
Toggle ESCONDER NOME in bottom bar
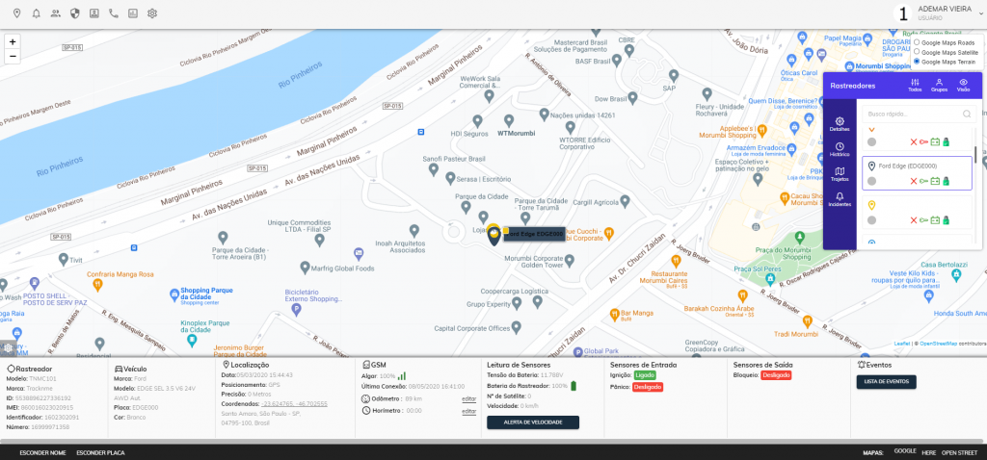pyautogui.click(x=42, y=452)
